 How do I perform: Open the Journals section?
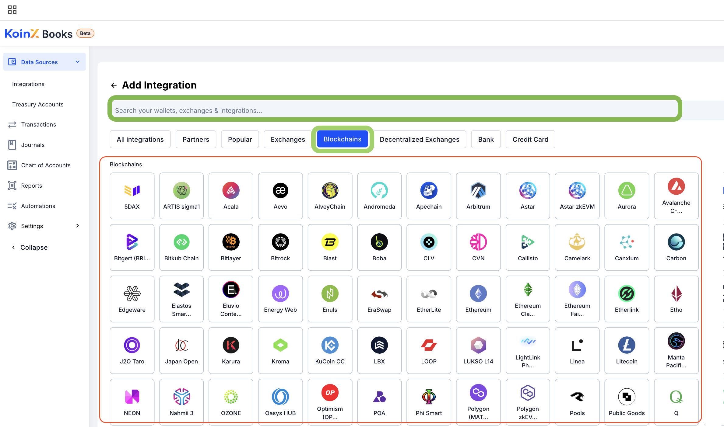[x=33, y=145]
